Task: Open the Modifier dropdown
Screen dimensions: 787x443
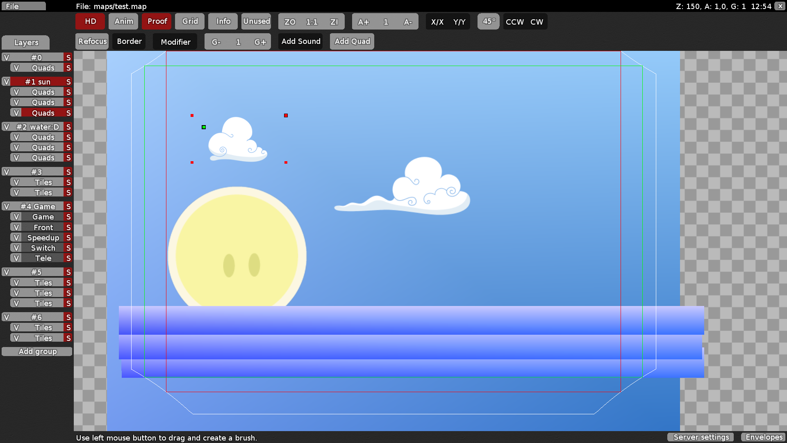Action: coord(175,41)
